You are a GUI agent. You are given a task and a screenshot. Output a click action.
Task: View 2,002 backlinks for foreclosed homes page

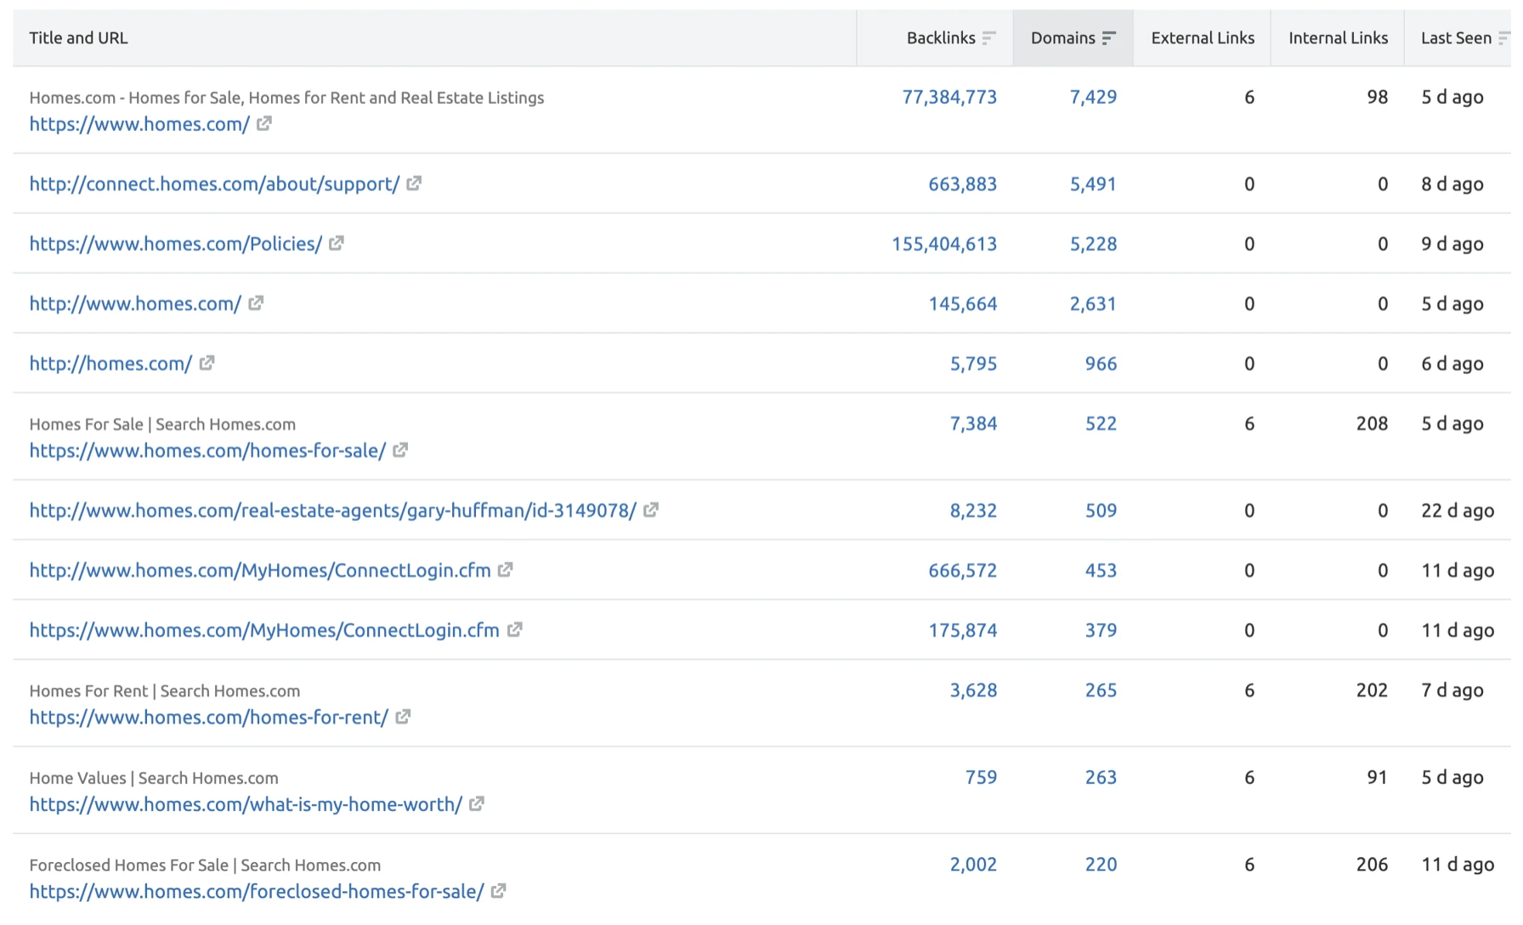click(x=973, y=864)
